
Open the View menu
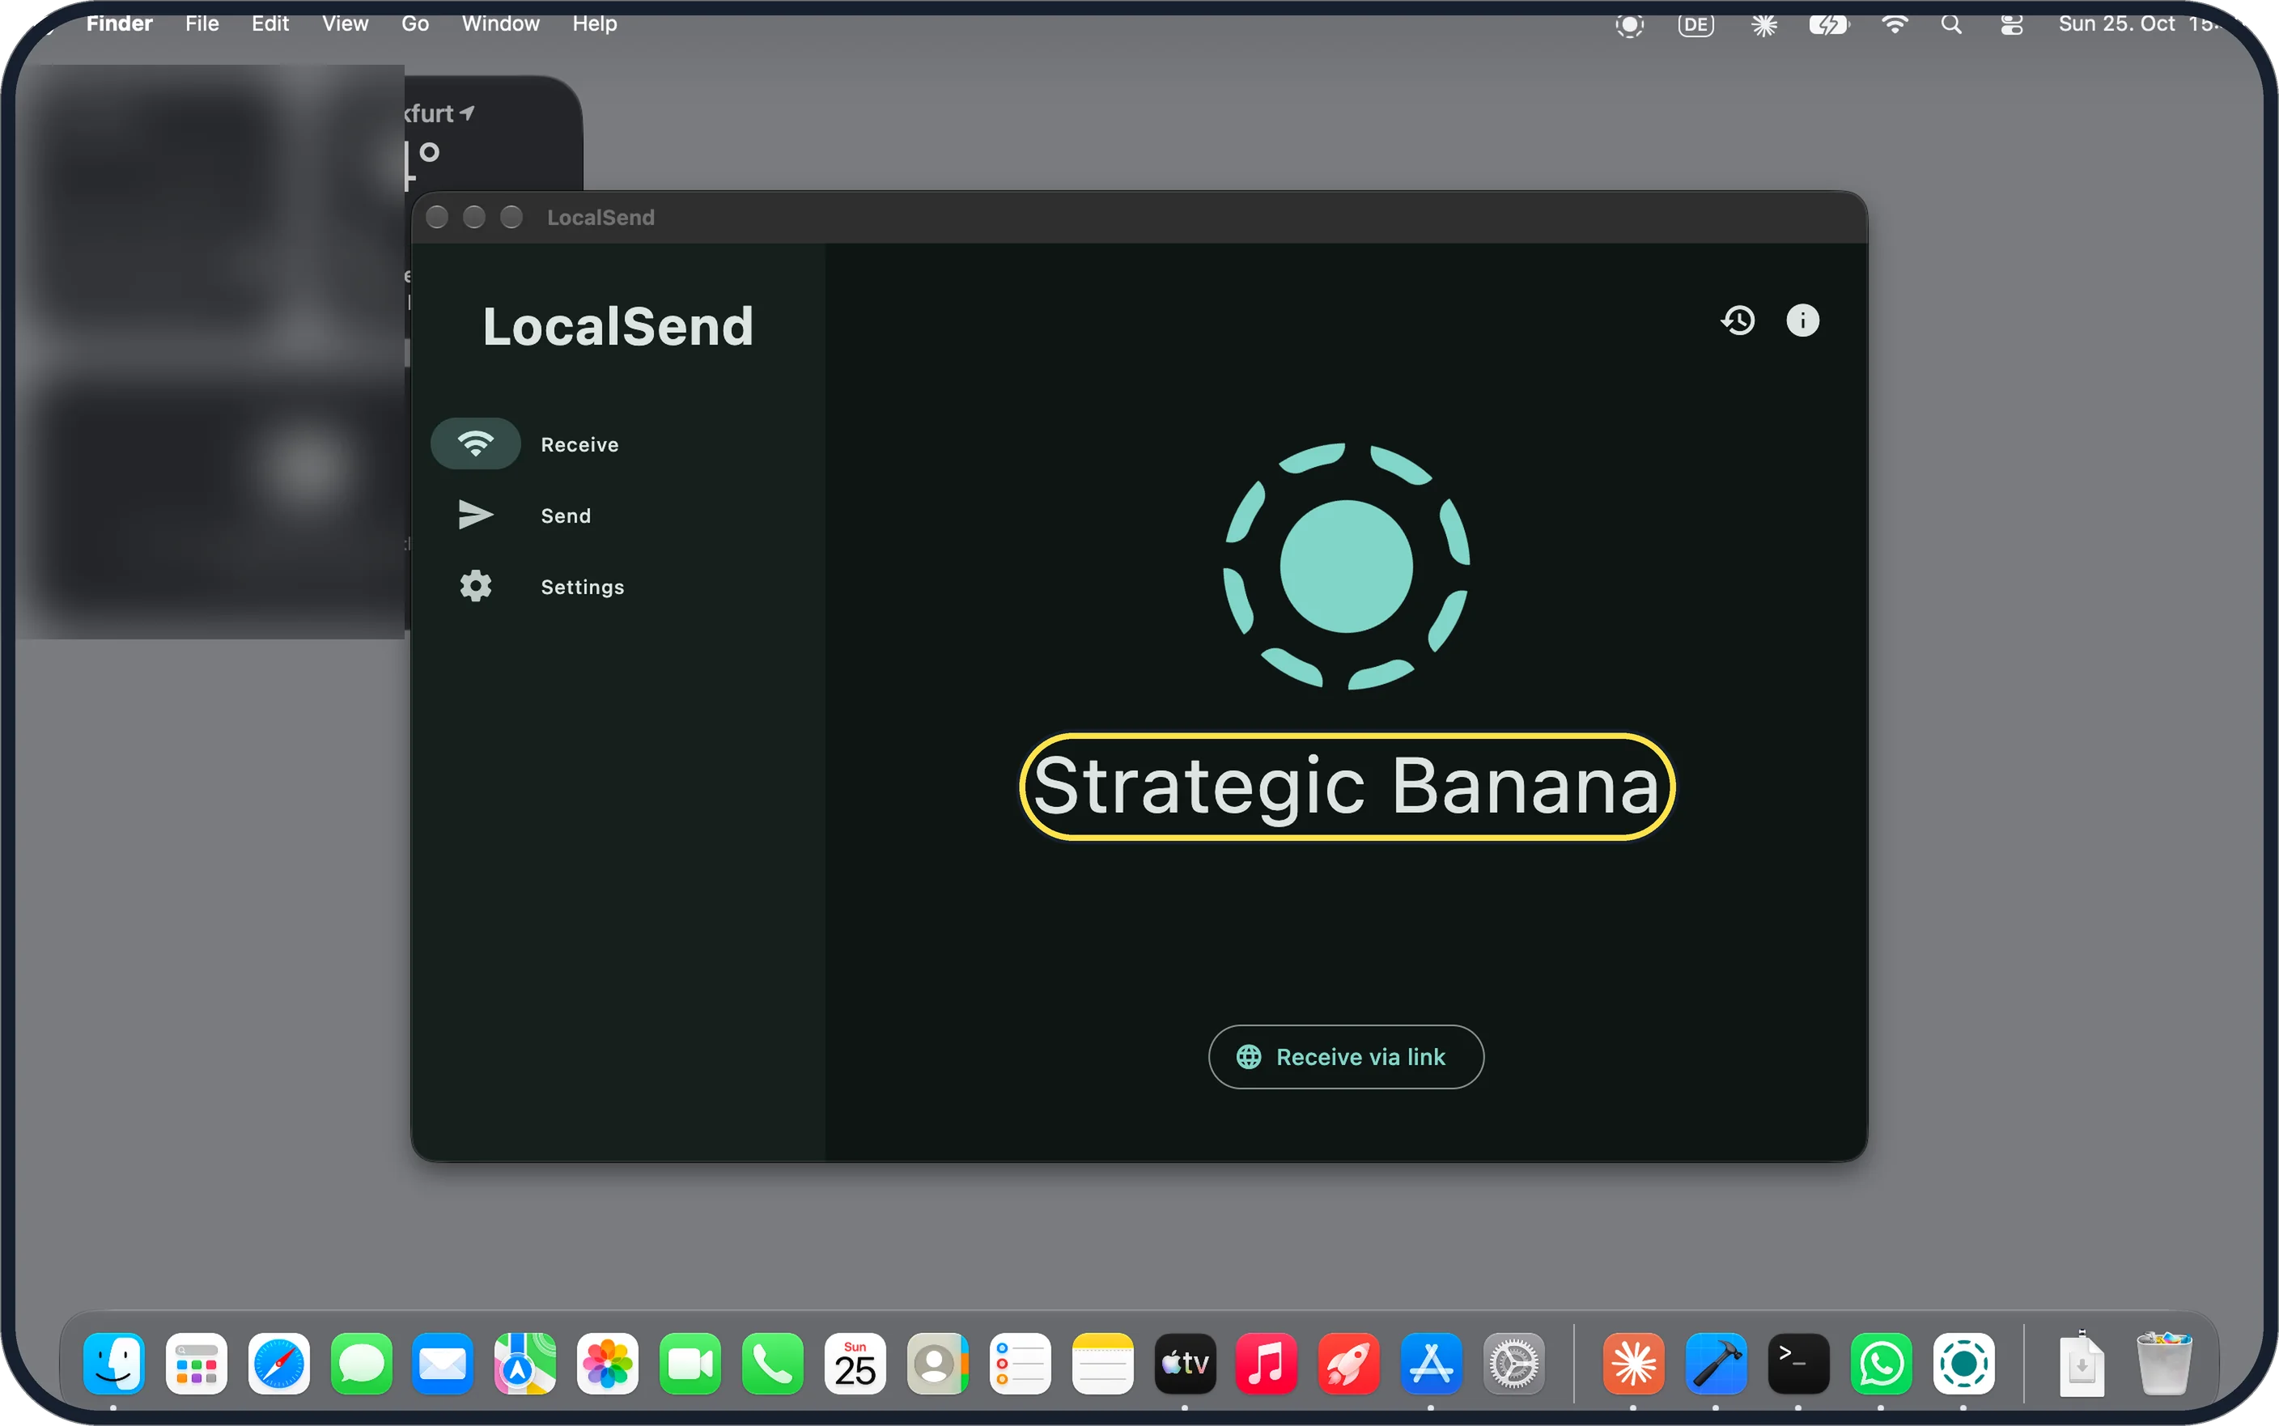pyautogui.click(x=345, y=23)
